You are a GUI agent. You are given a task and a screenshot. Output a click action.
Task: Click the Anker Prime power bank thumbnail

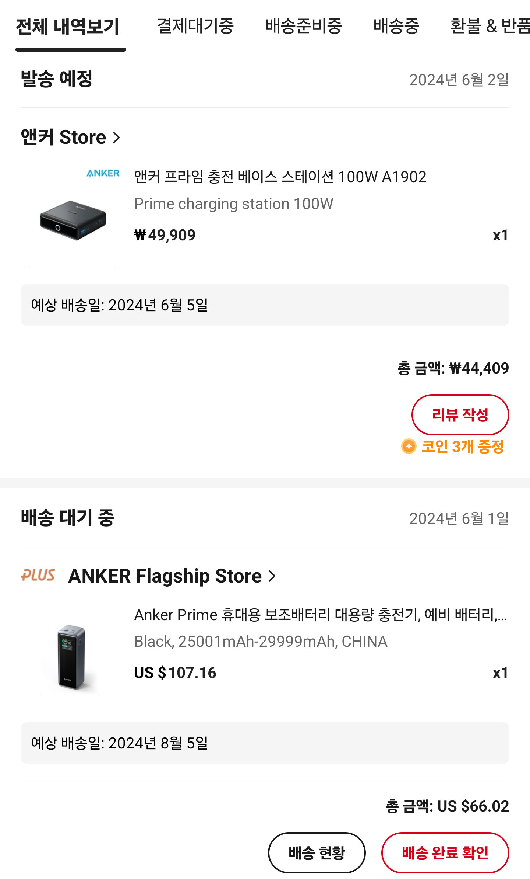[x=71, y=657]
